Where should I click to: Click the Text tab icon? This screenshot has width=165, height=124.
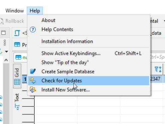(x=17, y=107)
